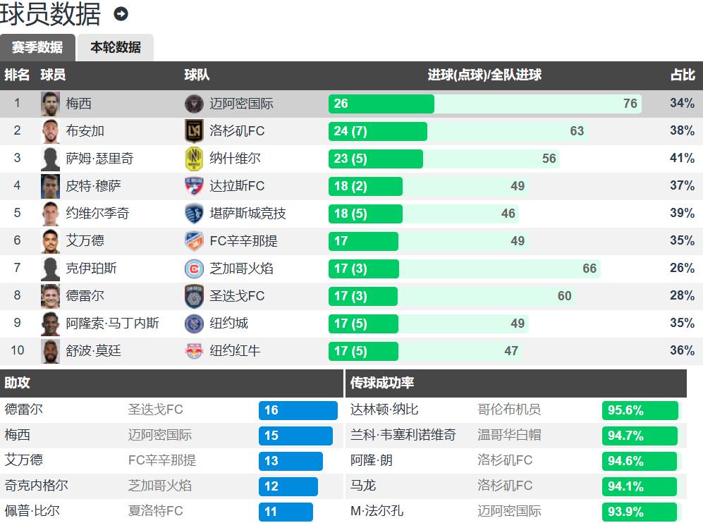Image resolution: width=703 pixels, height=523 pixels.
Task: Open team link 纽约城
Action: pos(228,324)
